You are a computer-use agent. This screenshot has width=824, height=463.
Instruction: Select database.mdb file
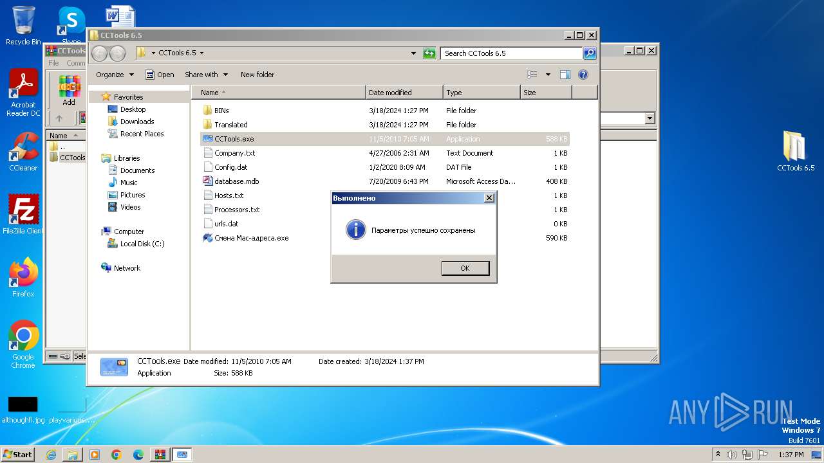tap(385, 181)
